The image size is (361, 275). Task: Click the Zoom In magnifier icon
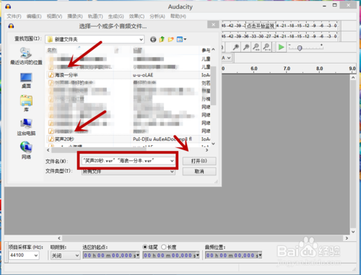[x=236, y=47]
